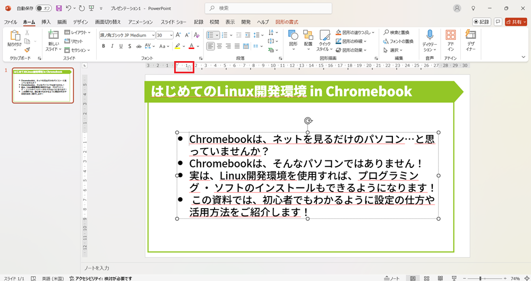Toggle Underline formatting
This screenshot has height=281, width=531.
121,46
